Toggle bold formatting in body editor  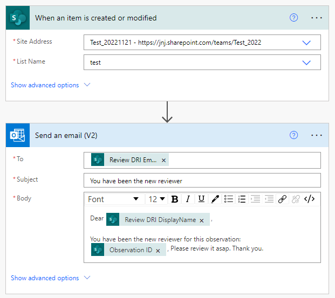(175, 199)
